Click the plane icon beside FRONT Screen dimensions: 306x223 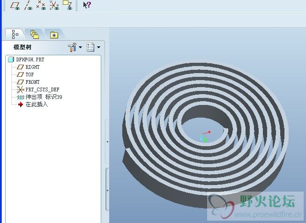point(20,82)
